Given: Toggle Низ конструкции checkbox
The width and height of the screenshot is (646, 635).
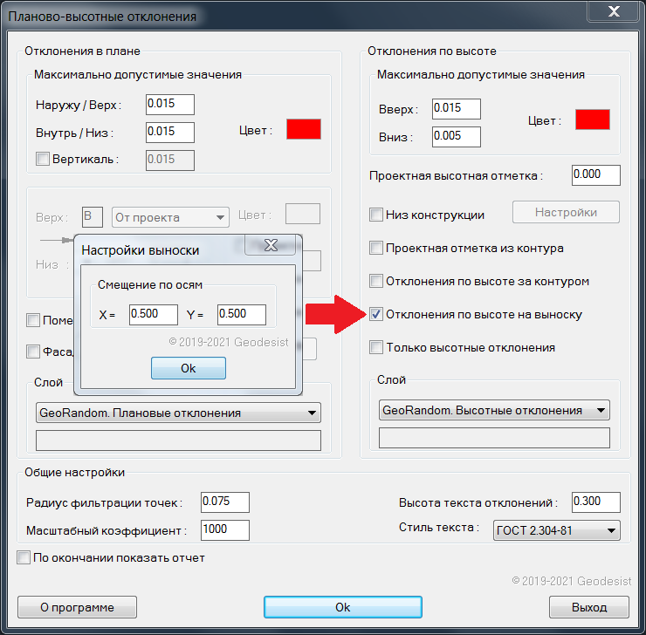Looking at the screenshot, I should pos(376,215).
